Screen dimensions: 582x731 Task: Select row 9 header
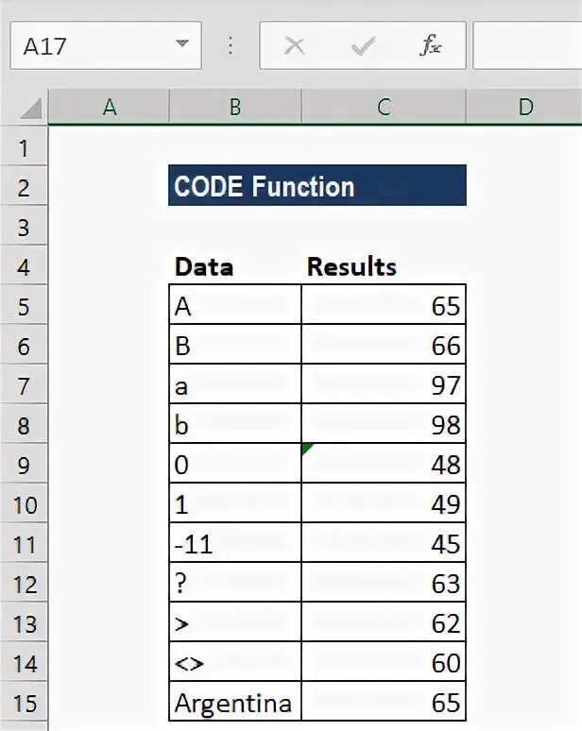(x=24, y=465)
